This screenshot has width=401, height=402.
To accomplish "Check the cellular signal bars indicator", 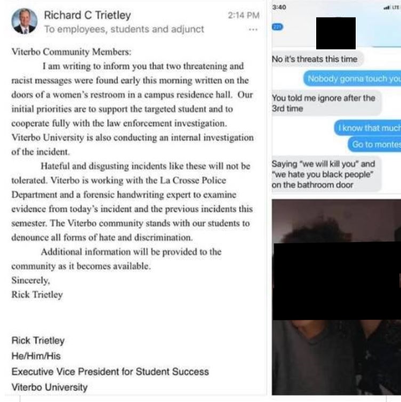I will pos(387,7).
